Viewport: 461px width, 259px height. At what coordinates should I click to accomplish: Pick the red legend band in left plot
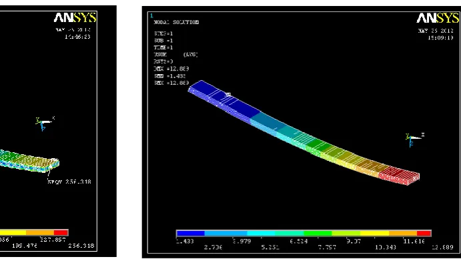[x=61, y=232]
